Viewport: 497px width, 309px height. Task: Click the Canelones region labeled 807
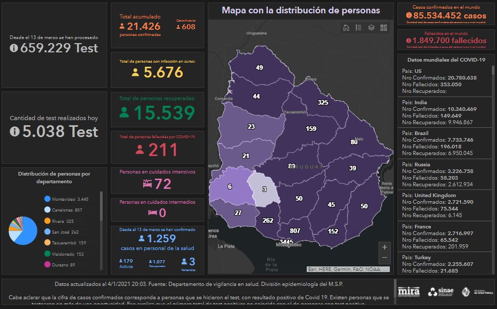(x=295, y=230)
